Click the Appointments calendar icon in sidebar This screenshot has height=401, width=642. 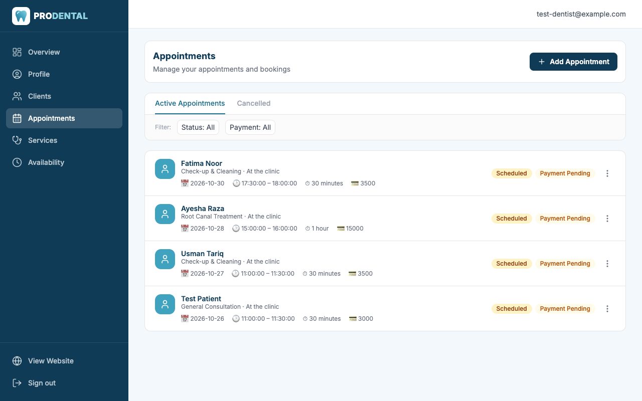[17, 118]
